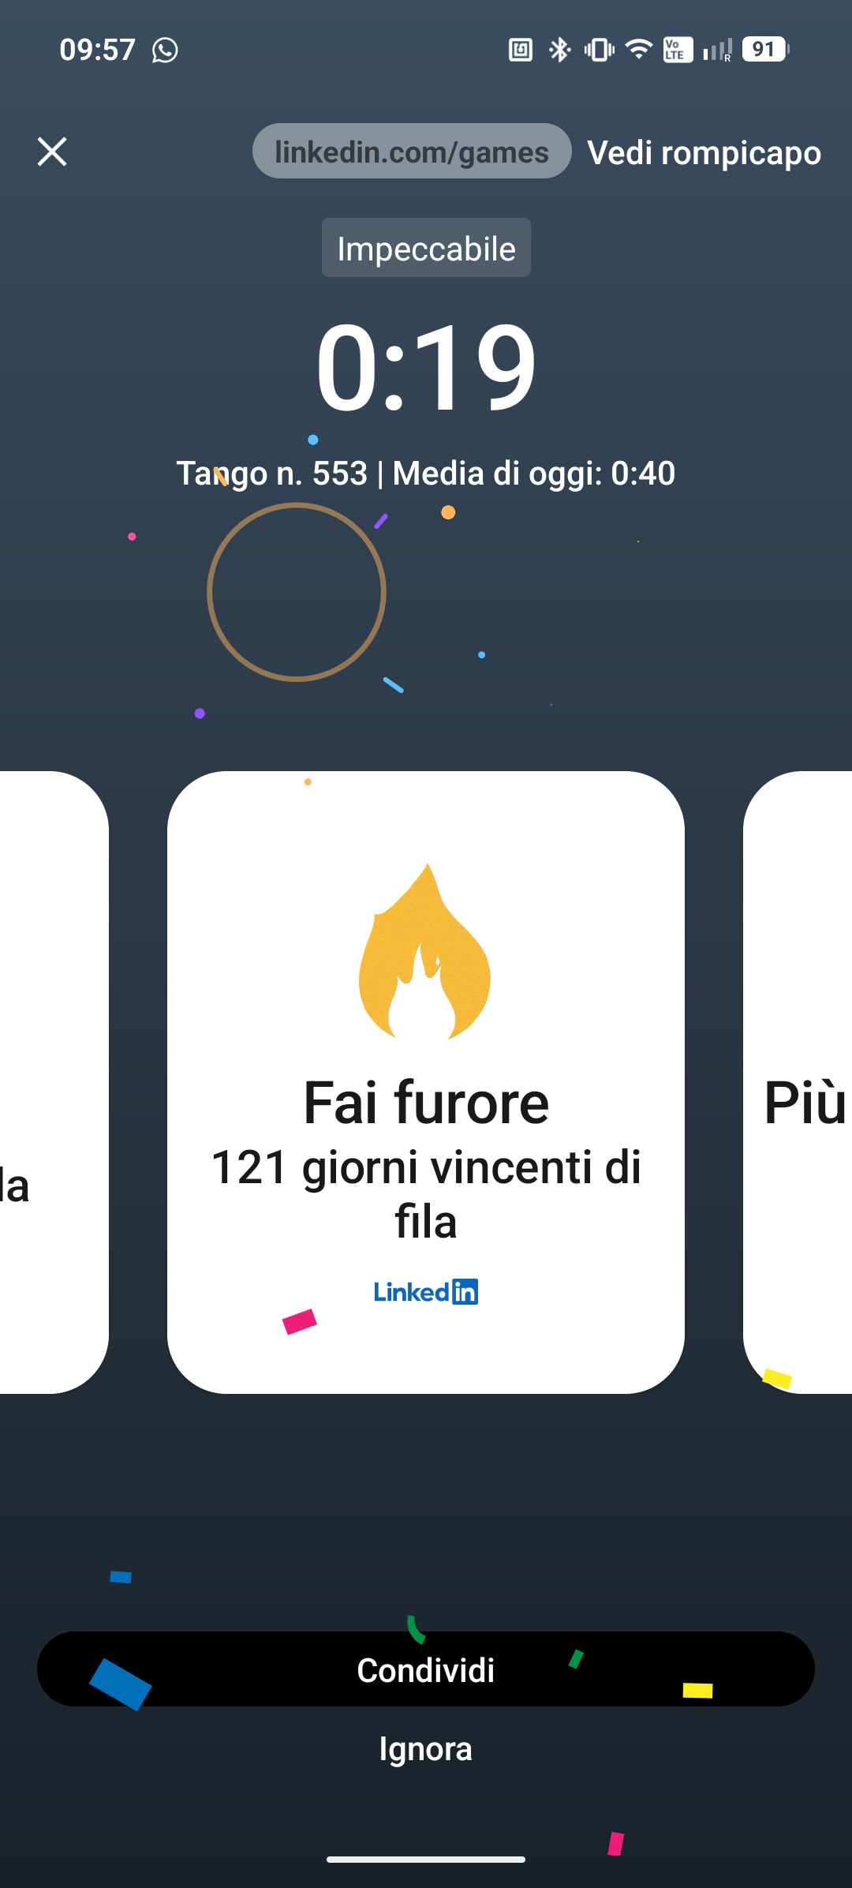Tap the battery level indicator
Viewport: 852px width, 1888px height.
point(765,49)
